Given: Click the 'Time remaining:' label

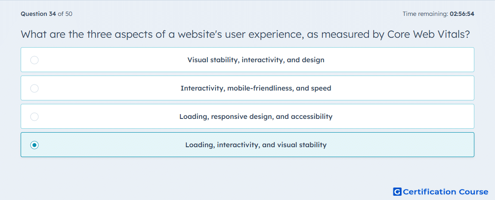Looking at the screenshot, I should pos(425,14).
